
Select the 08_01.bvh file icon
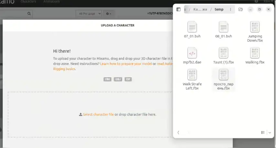click(223, 27)
